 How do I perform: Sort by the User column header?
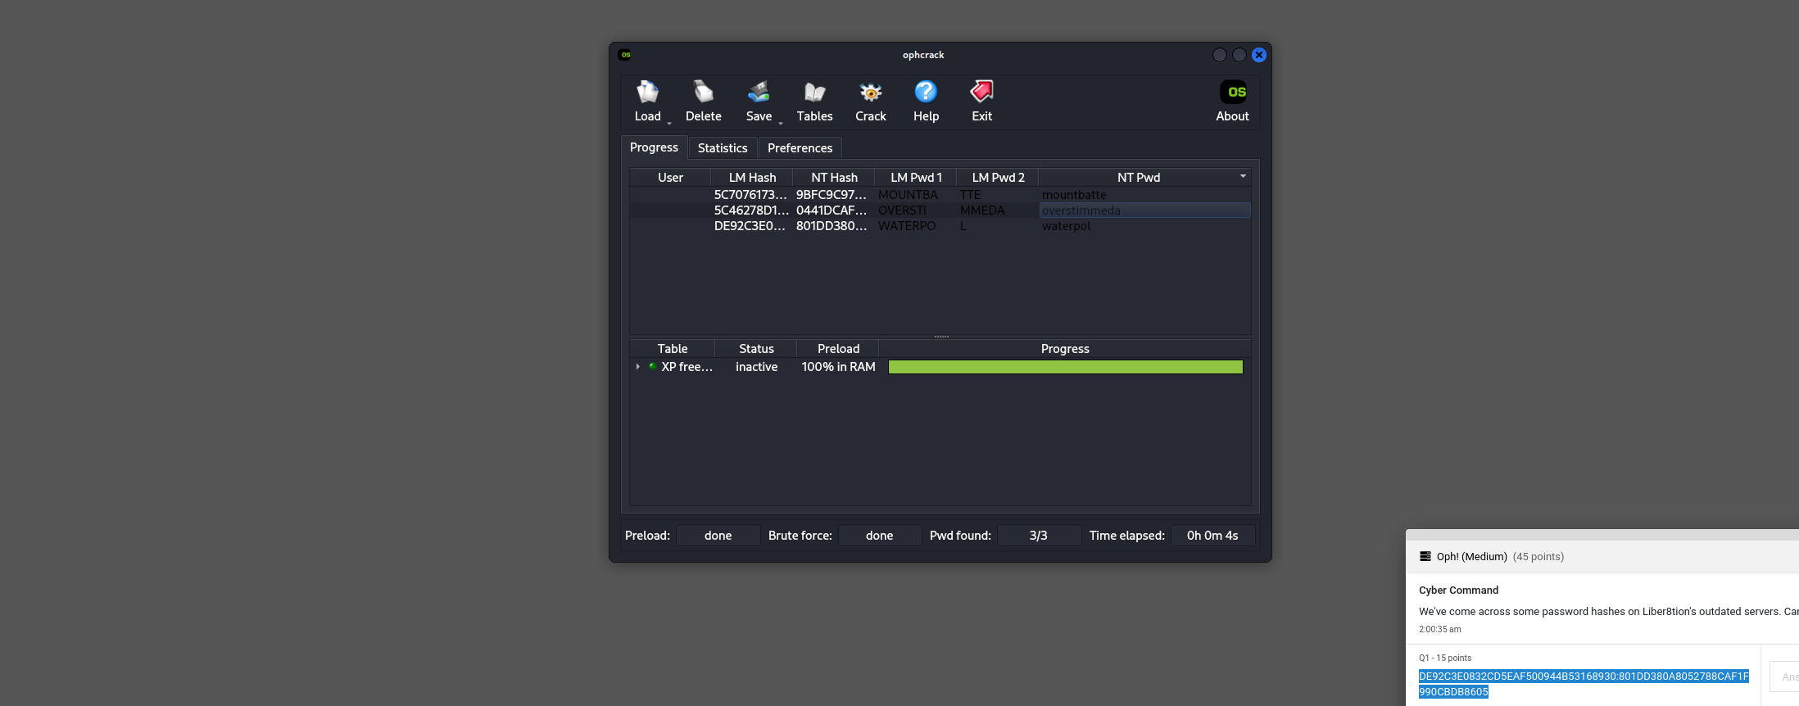coord(670,178)
